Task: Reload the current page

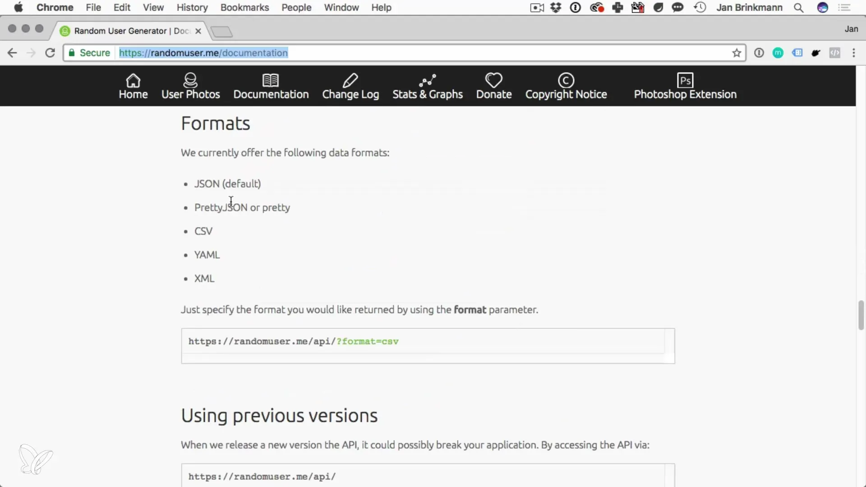Action: tap(50, 53)
